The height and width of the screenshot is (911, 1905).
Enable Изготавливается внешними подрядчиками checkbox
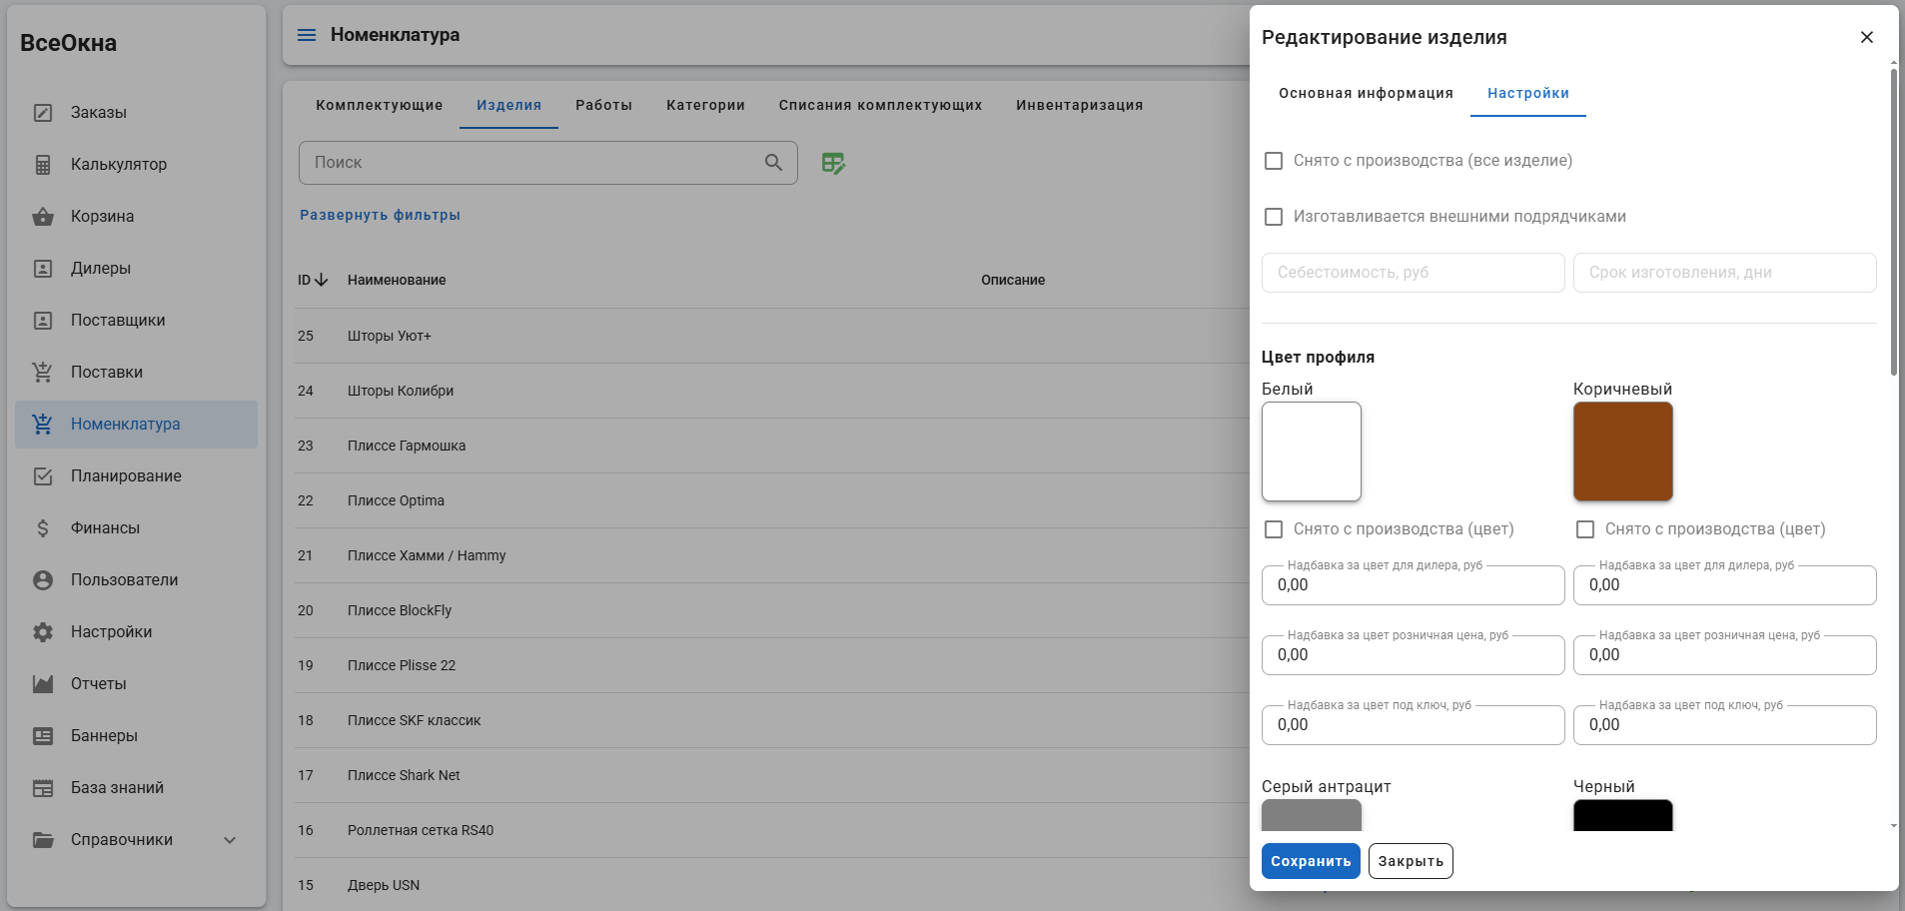(x=1274, y=217)
